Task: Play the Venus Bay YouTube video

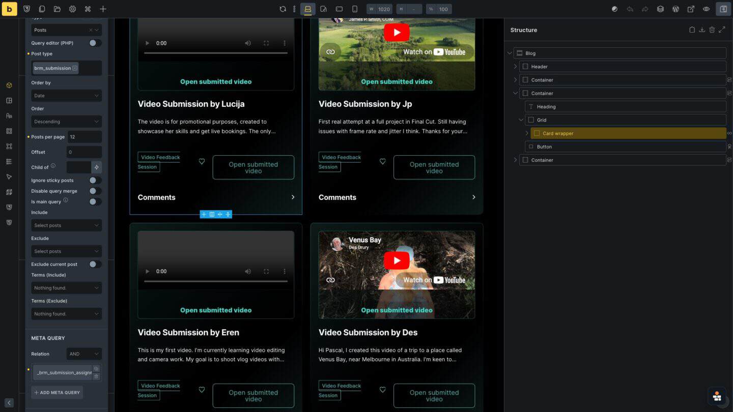Action: coord(397,261)
